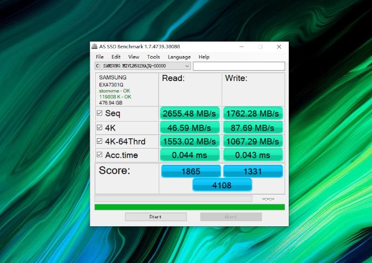Screen dimensions: 372x263
Task: Toggle the Seq test checkbox
Action: [99, 113]
